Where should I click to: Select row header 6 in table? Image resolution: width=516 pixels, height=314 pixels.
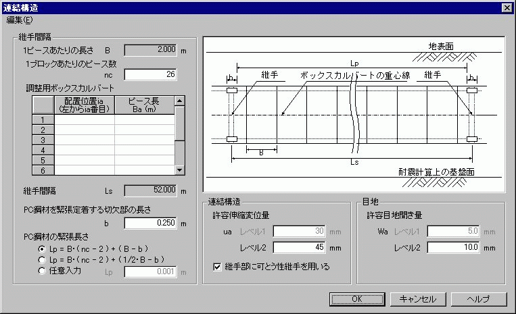(x=43, y=170)
